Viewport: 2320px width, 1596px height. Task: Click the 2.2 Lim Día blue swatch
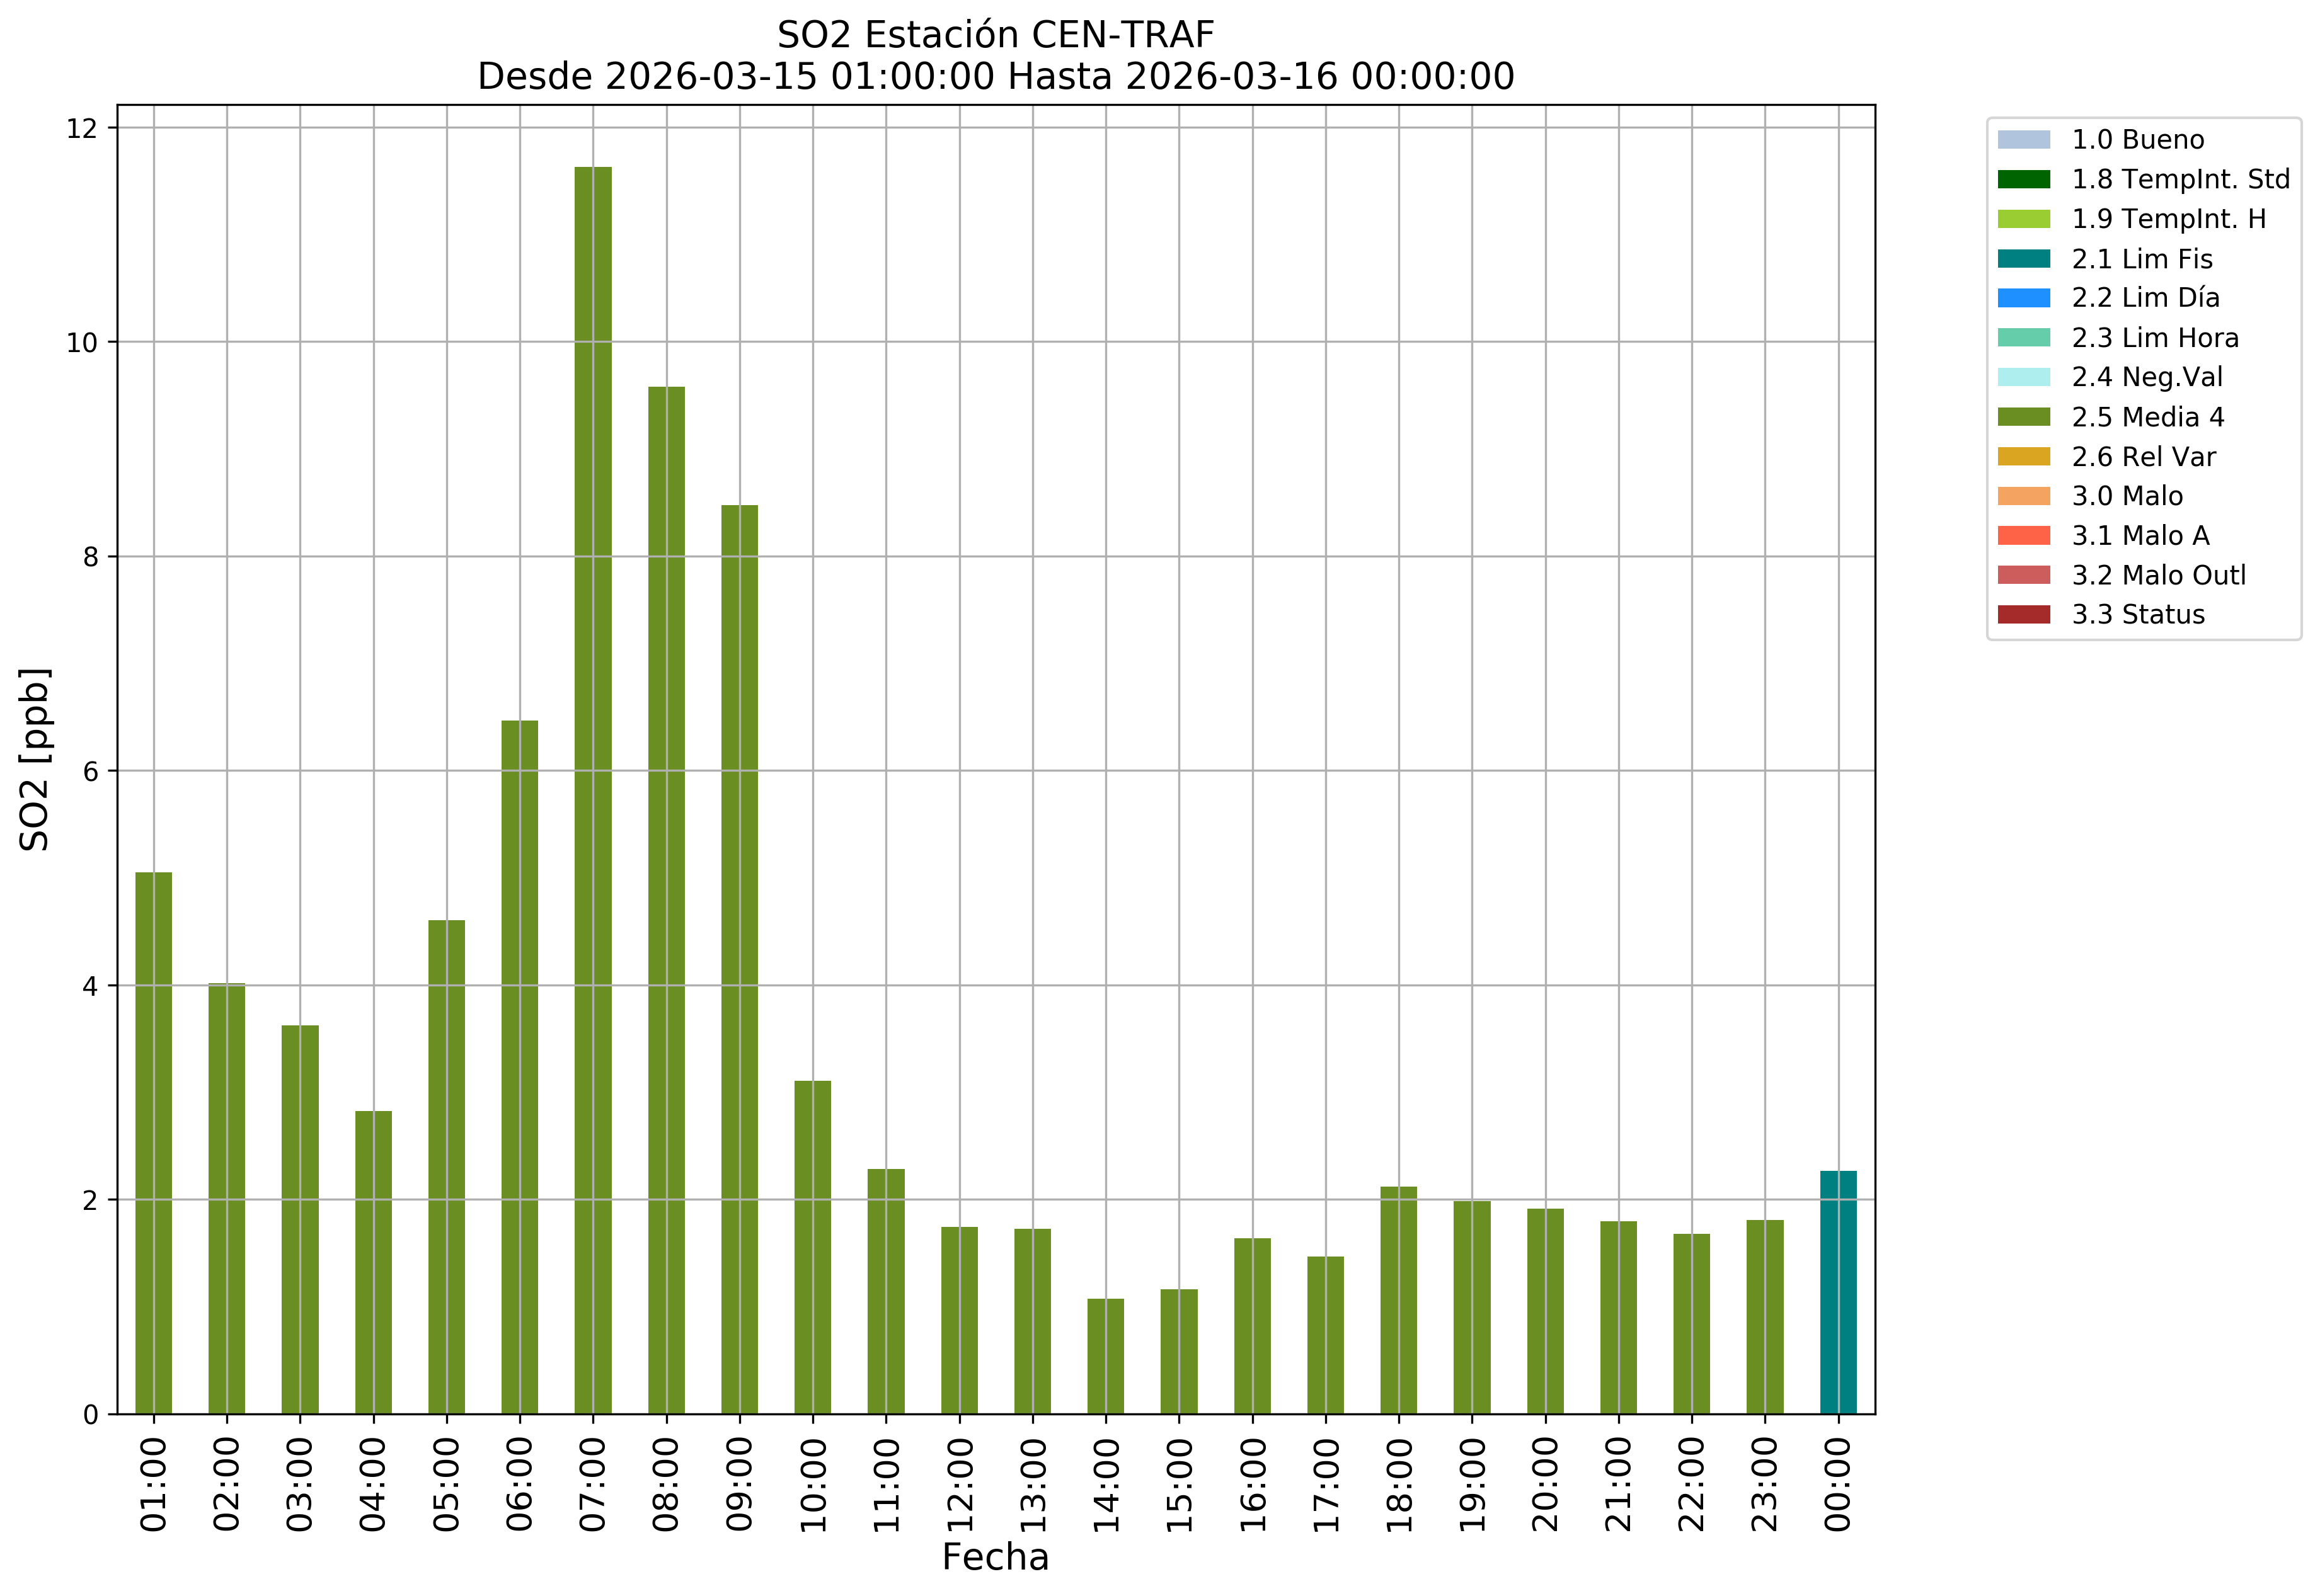coord(2023,298)
